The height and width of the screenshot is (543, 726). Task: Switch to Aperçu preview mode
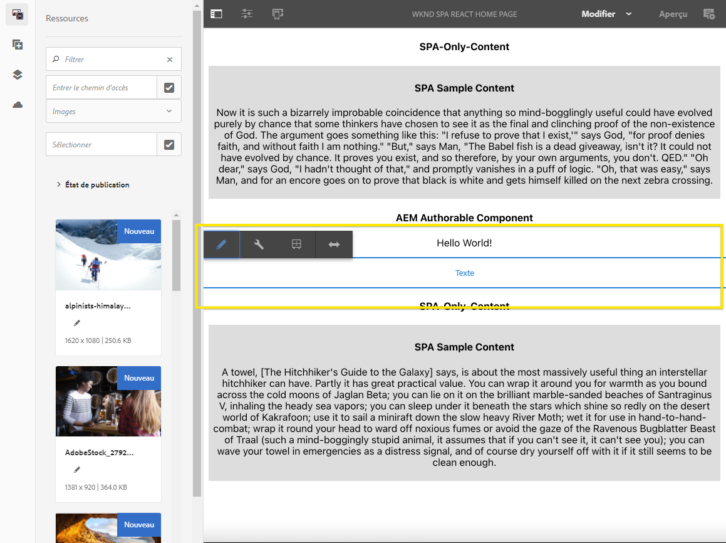(673, 14)
